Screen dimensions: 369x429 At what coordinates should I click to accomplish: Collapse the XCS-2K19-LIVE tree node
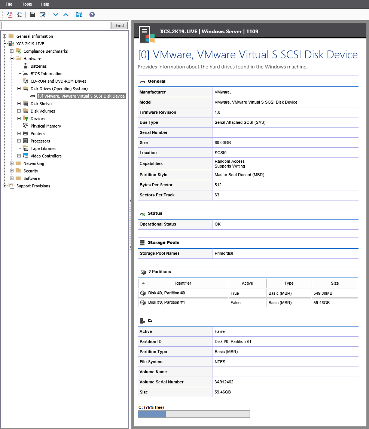point(4,43)
